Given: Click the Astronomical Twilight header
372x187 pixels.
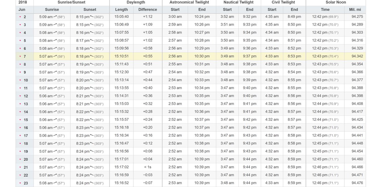Looking at the screenshot, I should pos(189,2).
